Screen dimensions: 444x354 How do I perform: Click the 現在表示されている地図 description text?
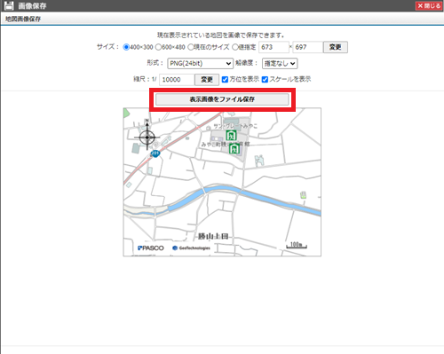click(x=220, y=35)
